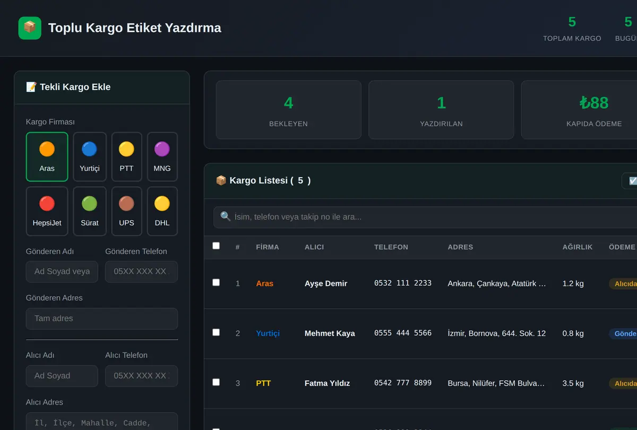
Task: Choose the Sürat cargo company
Action: (x=90, y=211)
